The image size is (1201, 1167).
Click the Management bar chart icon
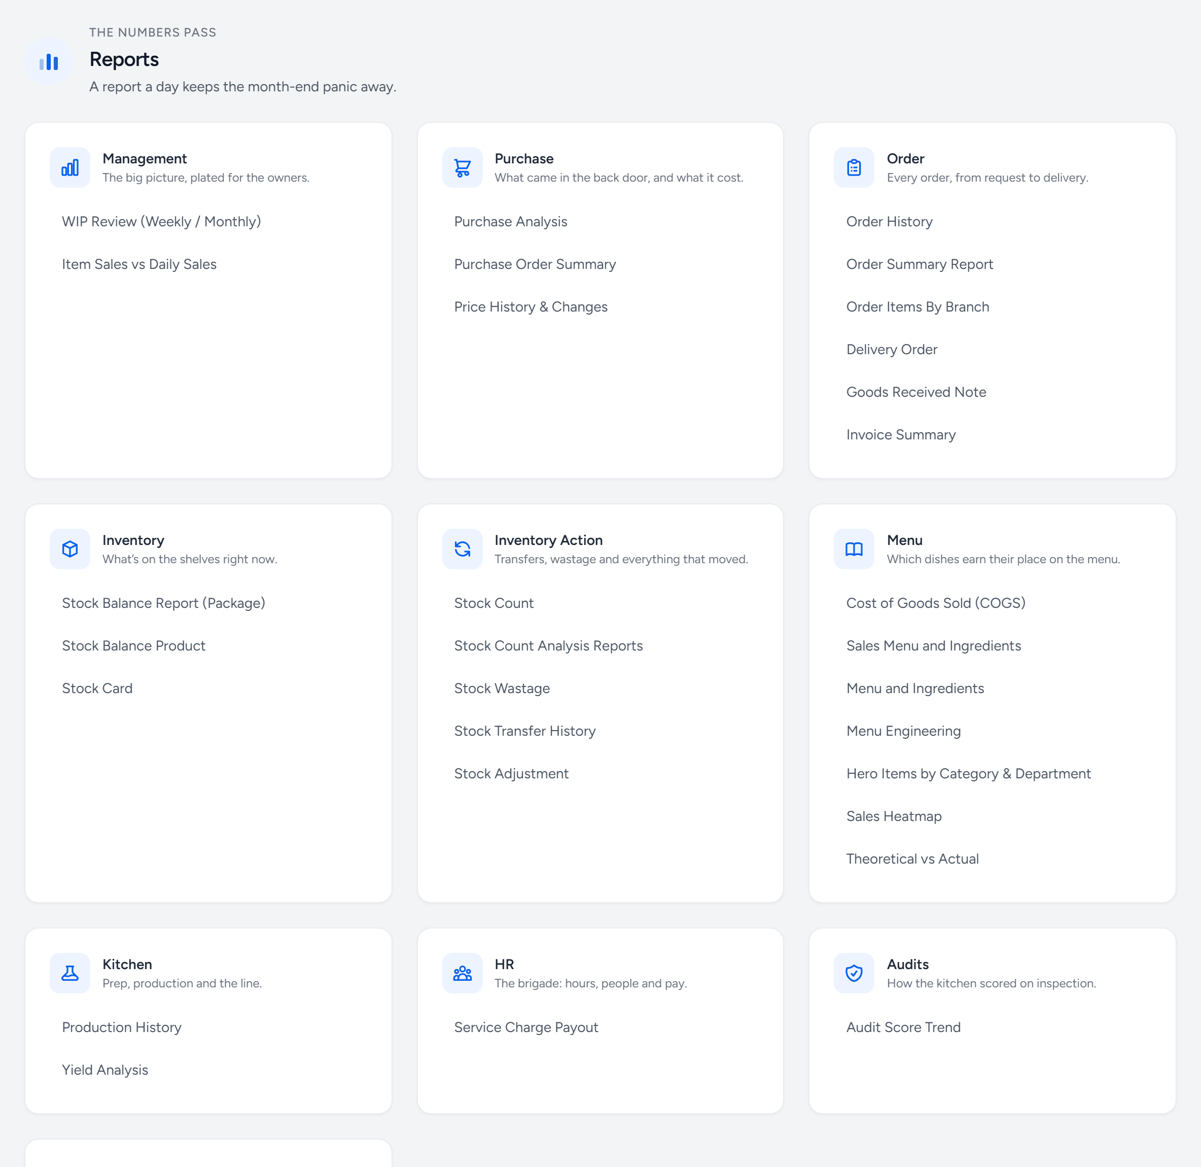point(70,167)
